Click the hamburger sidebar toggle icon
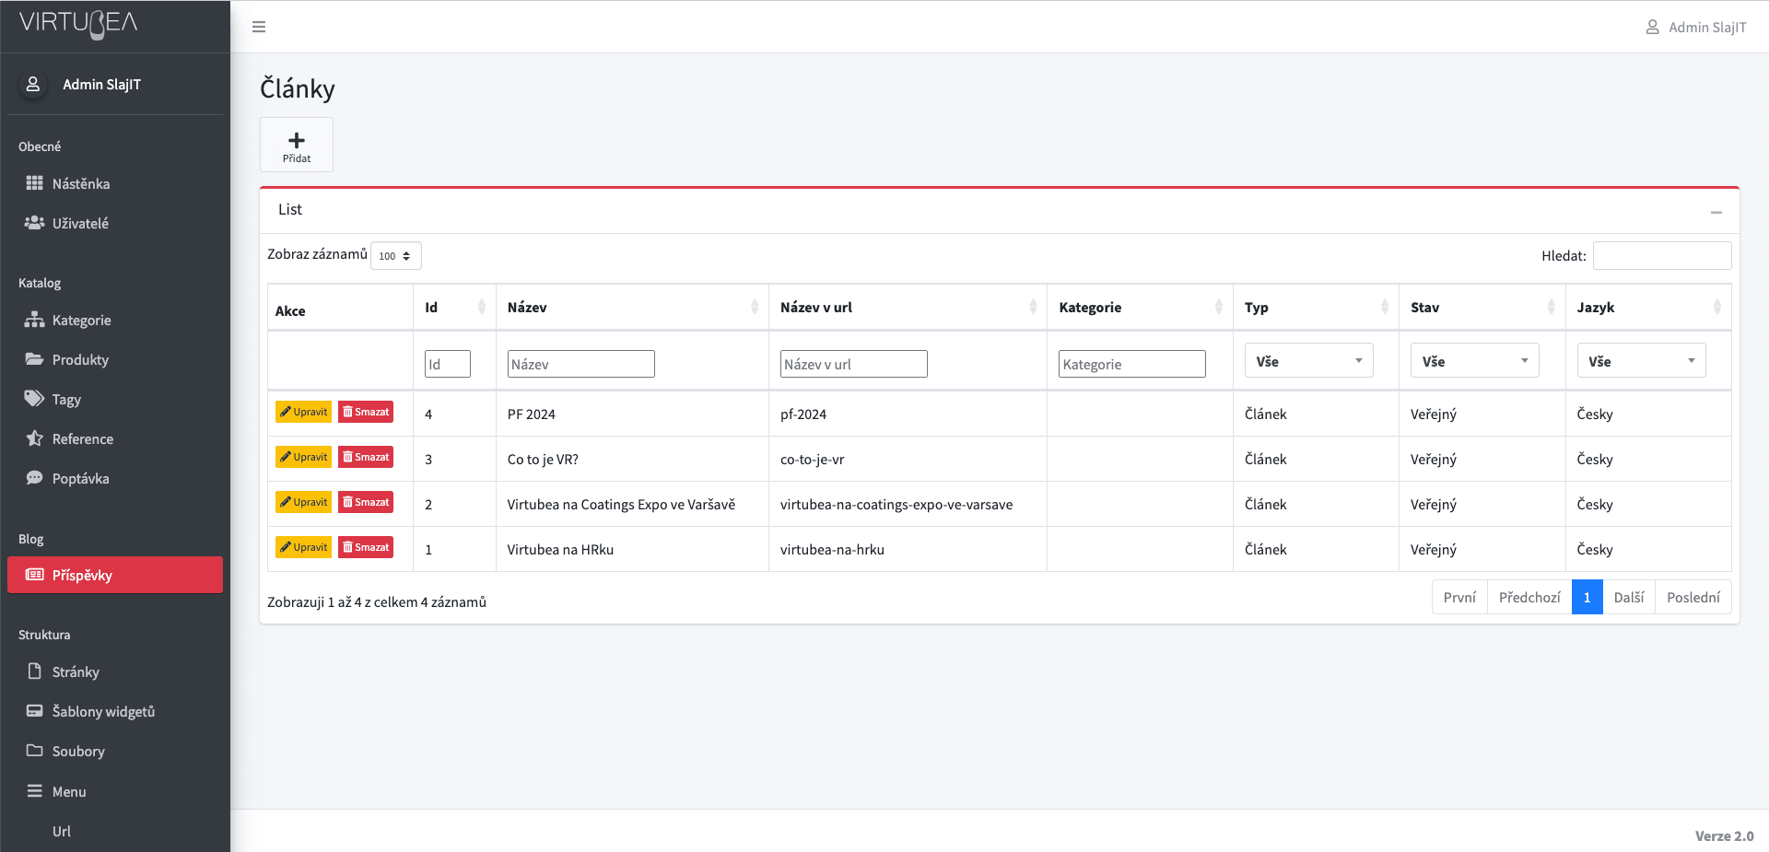 259,27
